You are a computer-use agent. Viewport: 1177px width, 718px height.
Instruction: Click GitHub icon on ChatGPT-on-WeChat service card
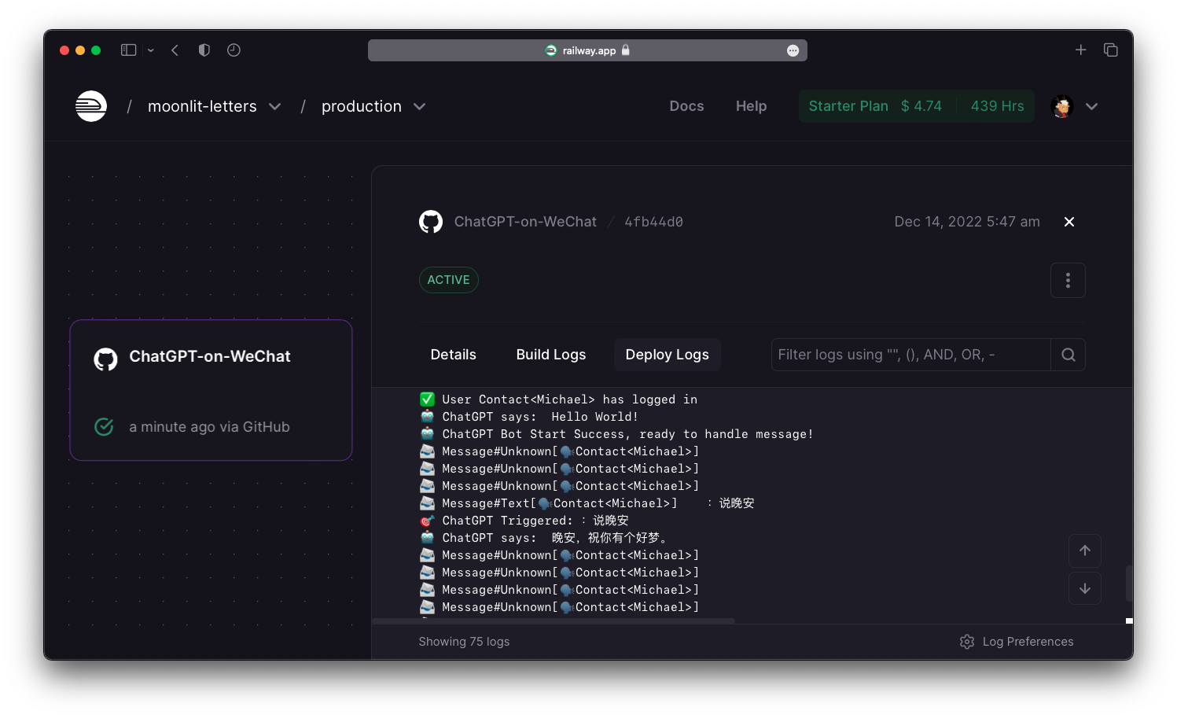pyautogui.click(x=105, y=359)
